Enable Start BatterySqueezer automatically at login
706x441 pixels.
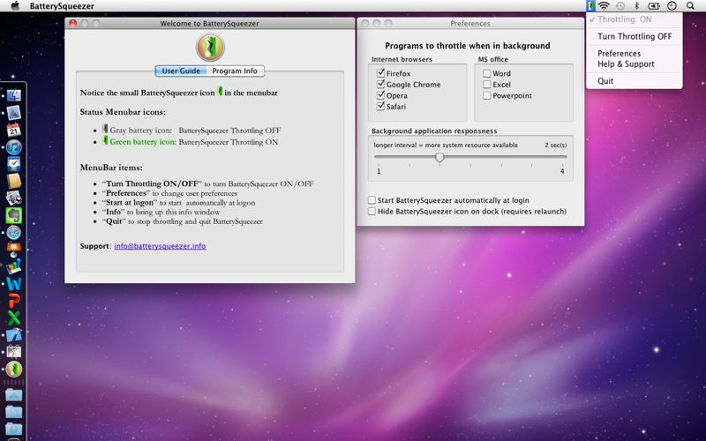click(372, 200)
